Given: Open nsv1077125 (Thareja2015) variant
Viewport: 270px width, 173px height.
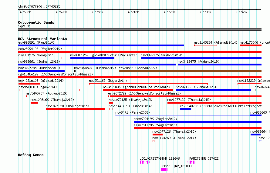Looking at the screenshot, I should pyautogui.click(x=130, y=100).
